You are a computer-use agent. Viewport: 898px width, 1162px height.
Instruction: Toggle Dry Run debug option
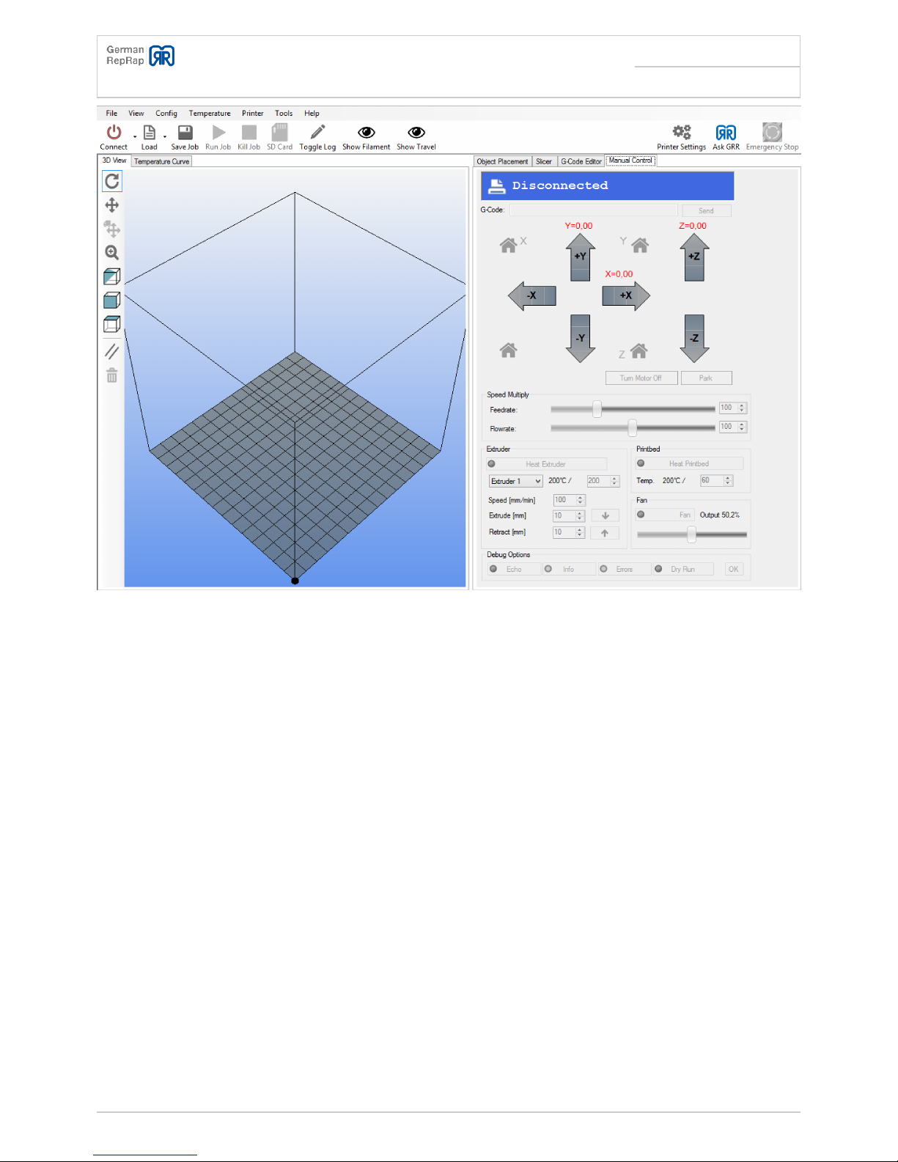click(x=683, y=569)
